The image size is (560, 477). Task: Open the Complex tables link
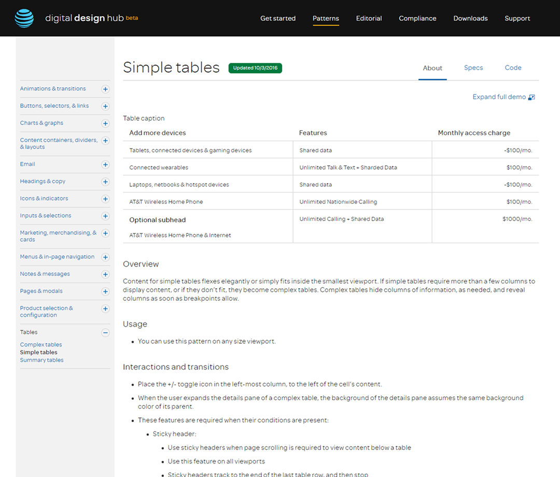[x=41, y=345]
